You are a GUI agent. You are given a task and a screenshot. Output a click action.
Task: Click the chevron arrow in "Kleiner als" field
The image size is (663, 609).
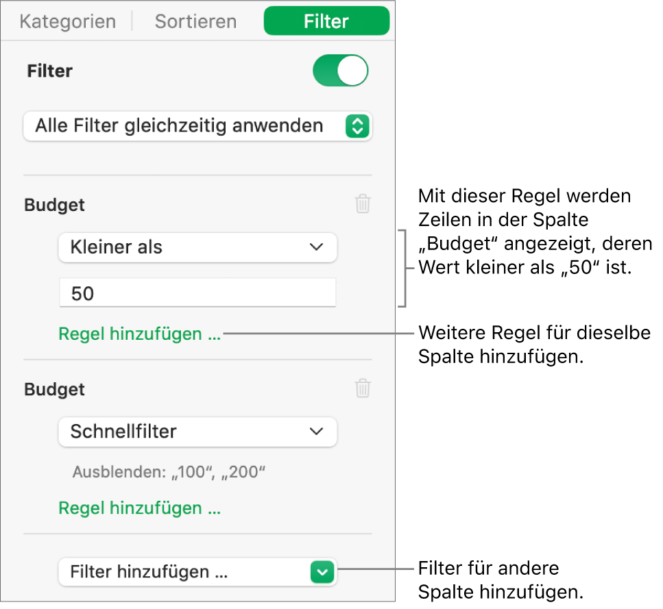click(316, 247)
